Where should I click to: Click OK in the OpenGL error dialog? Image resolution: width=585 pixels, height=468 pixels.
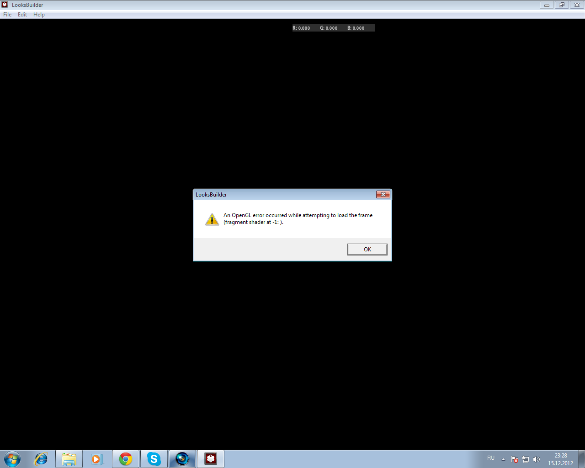point(367,249)
